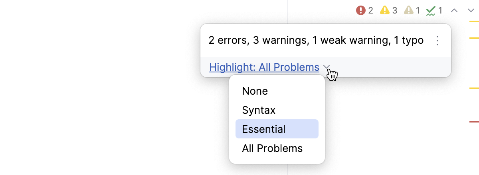Screen dimensions: 479x175
Task: Click the second yellow stripe marker
Action: pos(474,38)
